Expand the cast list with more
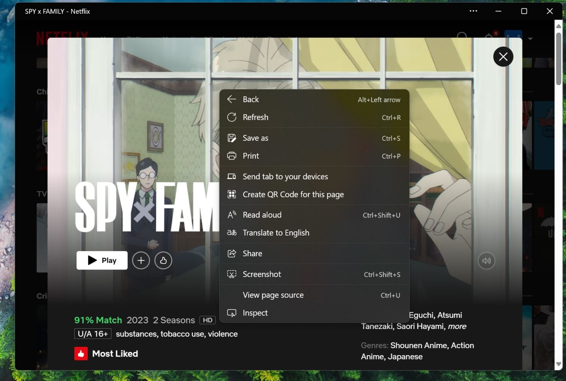Image resolution: width=566 pixels, height=381 pixels. click(x=457, y=326)
